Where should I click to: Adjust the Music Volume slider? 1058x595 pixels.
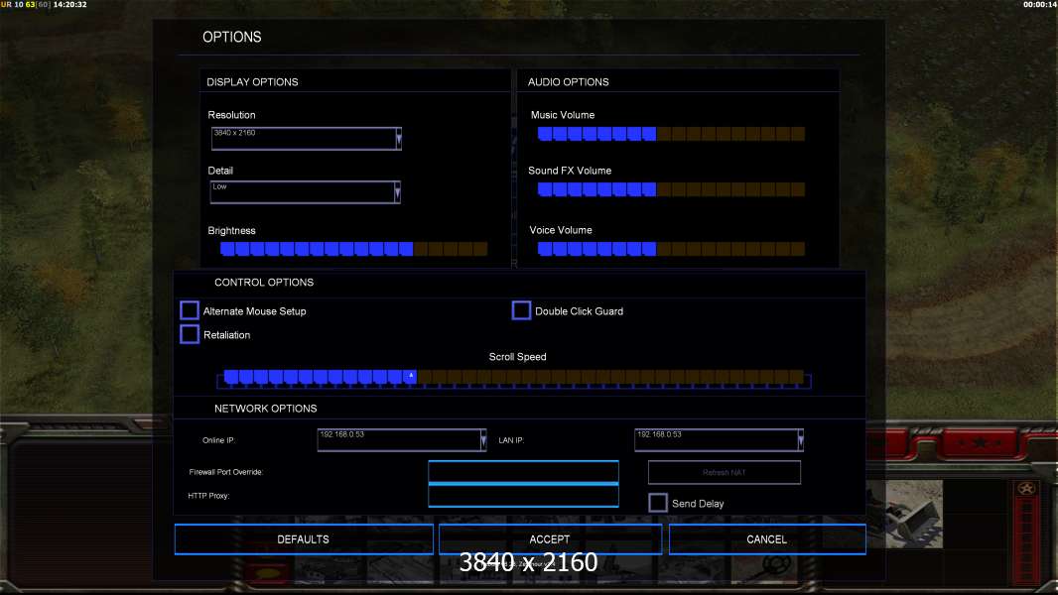[671, 134]
